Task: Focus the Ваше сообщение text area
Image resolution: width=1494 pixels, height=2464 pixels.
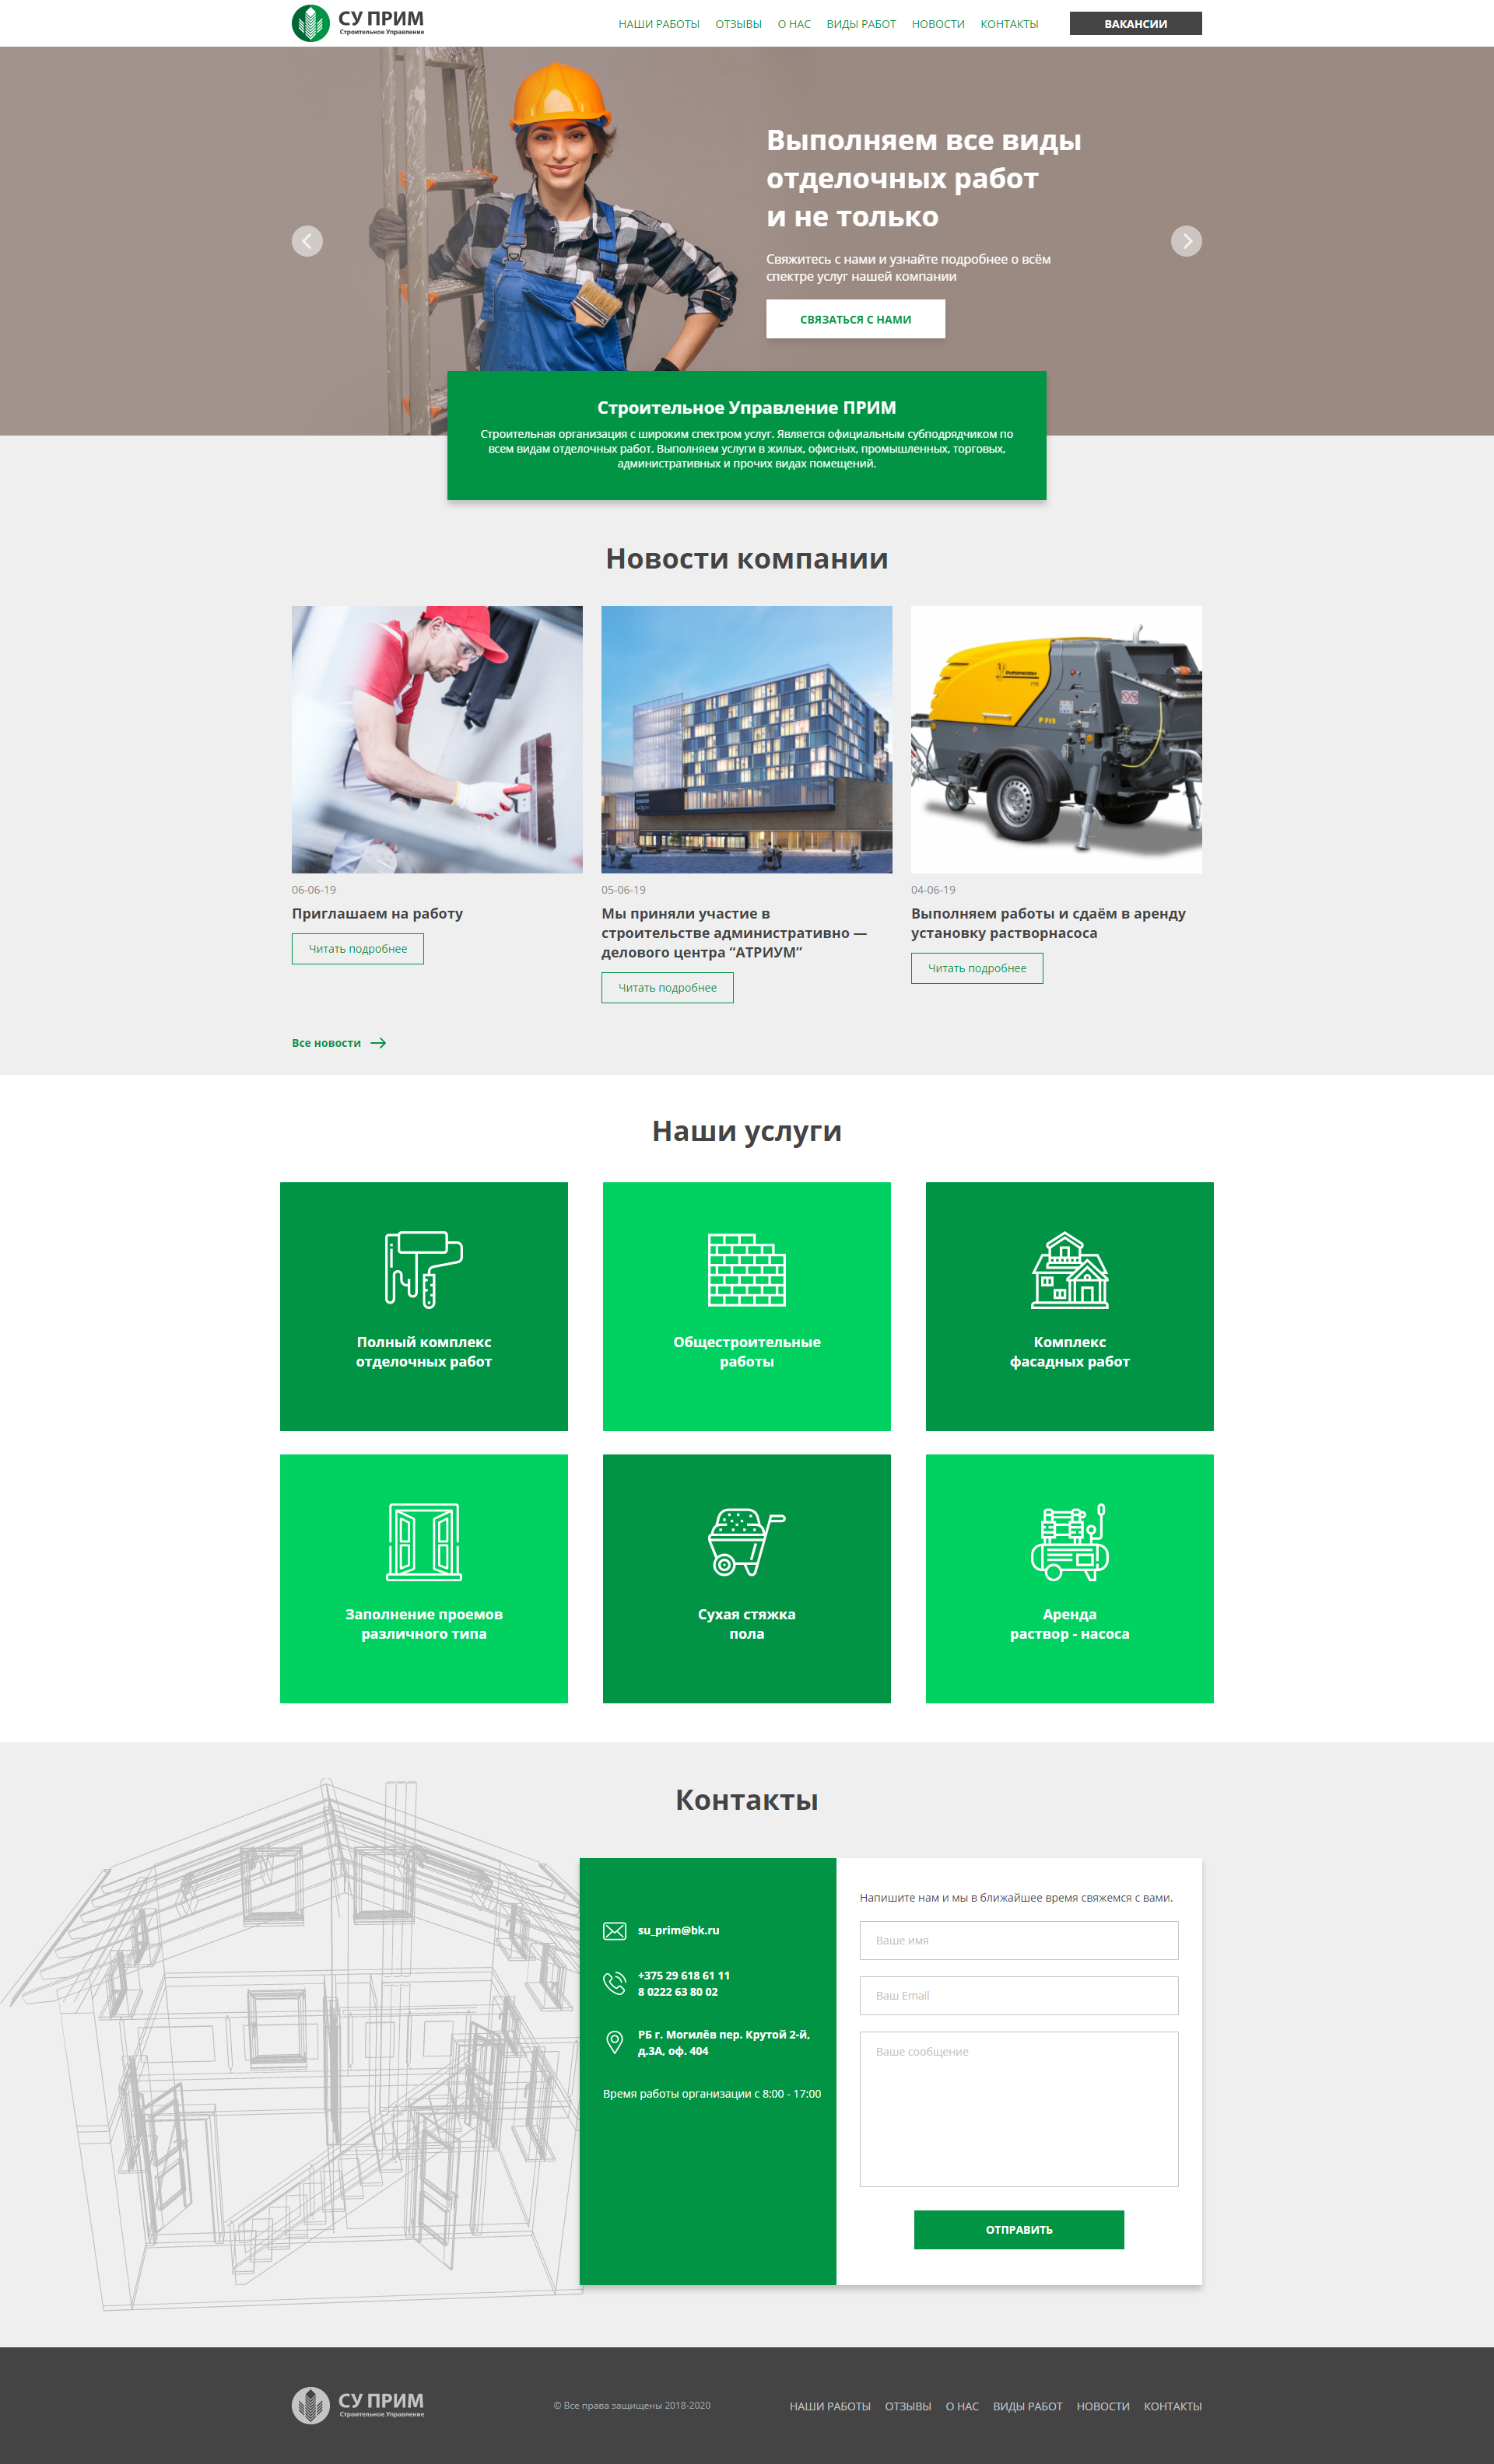Action: (1019, 2109)
